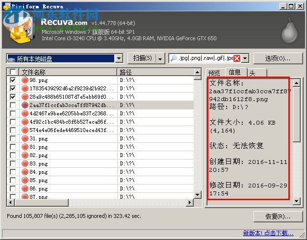Click the file list vertical scrollbar thumb
This screenshot has height=240, width=307.
tap(198, 78)
